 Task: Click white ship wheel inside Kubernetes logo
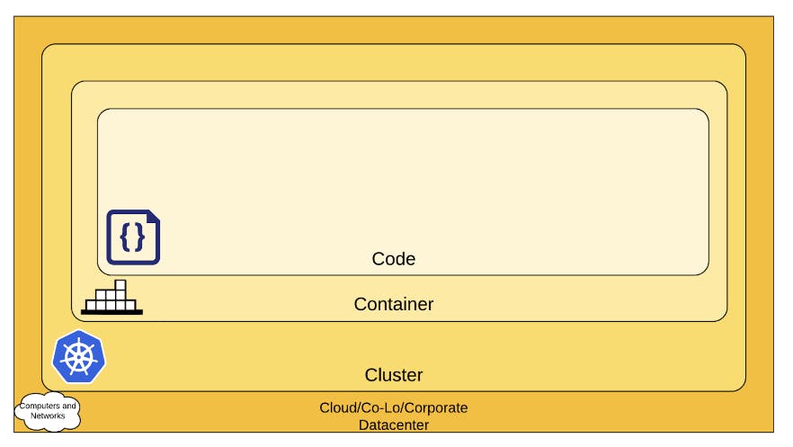coord(78,354)
